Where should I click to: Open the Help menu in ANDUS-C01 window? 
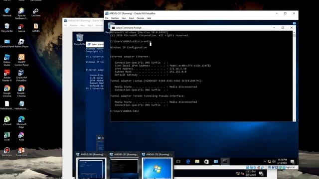[x=149, y=18]
